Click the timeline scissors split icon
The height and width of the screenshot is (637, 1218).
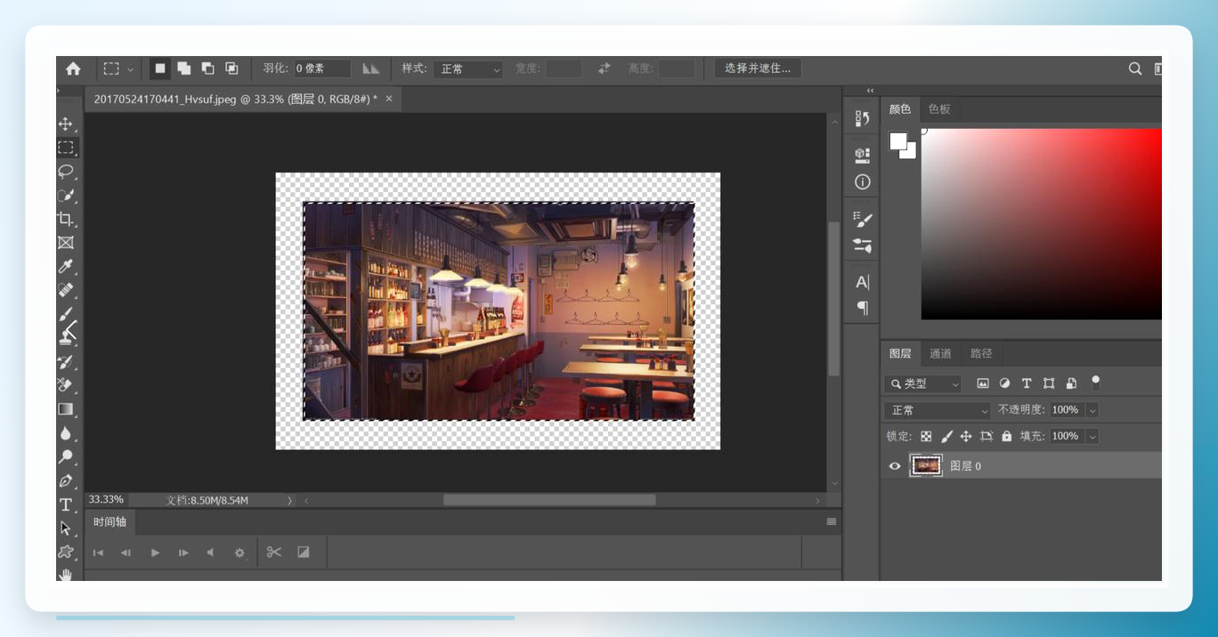click(x=274, y=552)
